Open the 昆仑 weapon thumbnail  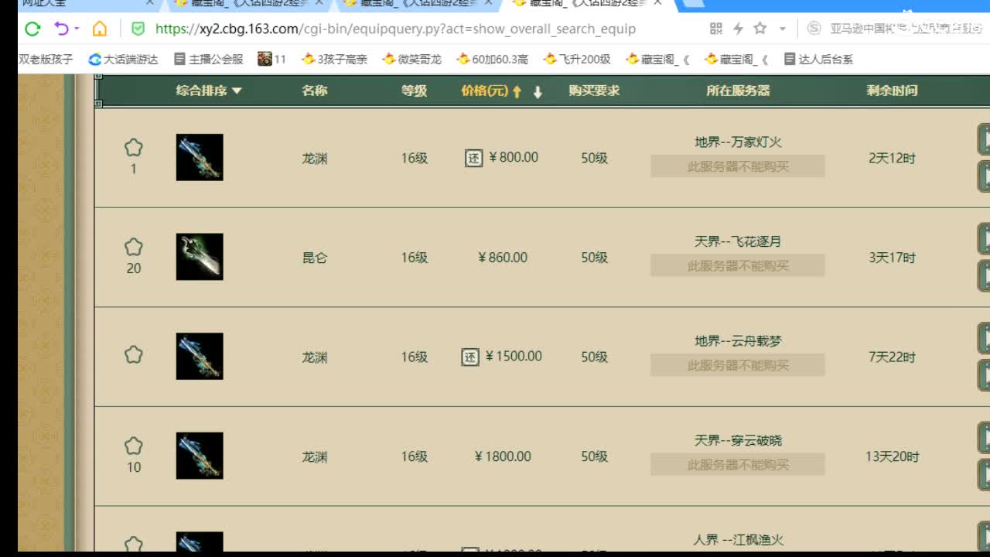pos(200,257)
